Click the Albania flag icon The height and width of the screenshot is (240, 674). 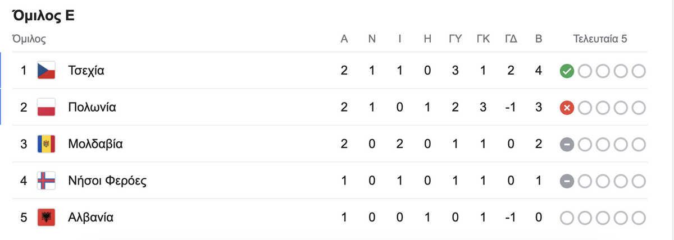(45, 217)
